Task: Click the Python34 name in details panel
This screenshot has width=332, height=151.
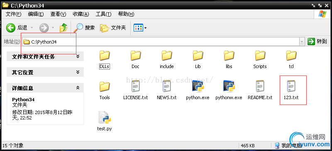Action: point(23,100)
